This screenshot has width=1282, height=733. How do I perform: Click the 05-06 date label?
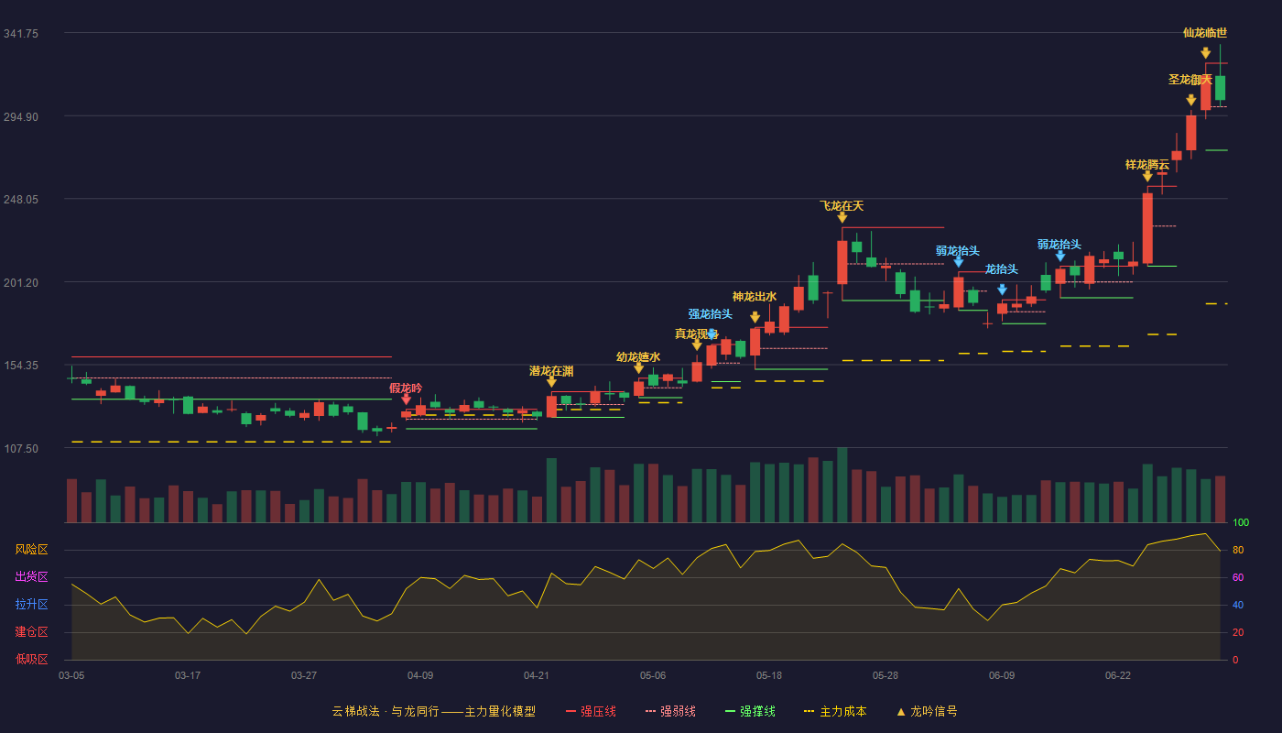[x=653, y=675]
